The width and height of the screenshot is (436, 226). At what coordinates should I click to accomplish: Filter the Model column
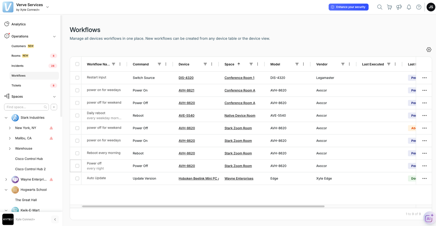coord(297,64)
